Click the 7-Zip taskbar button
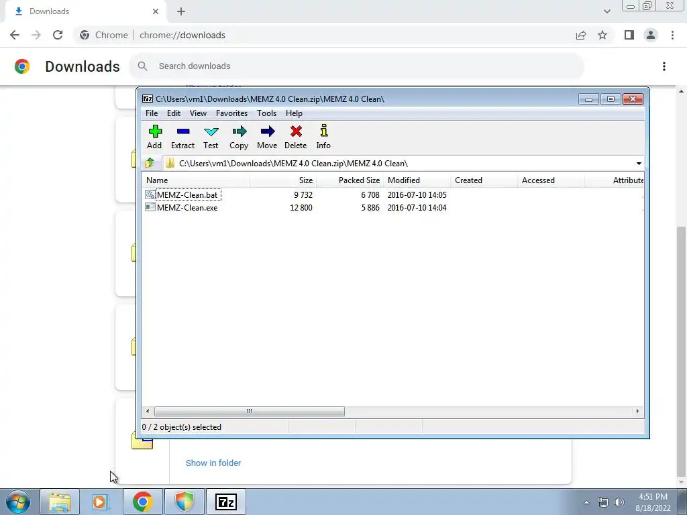This screenshot has width=687, height=515. pos(226,502)
